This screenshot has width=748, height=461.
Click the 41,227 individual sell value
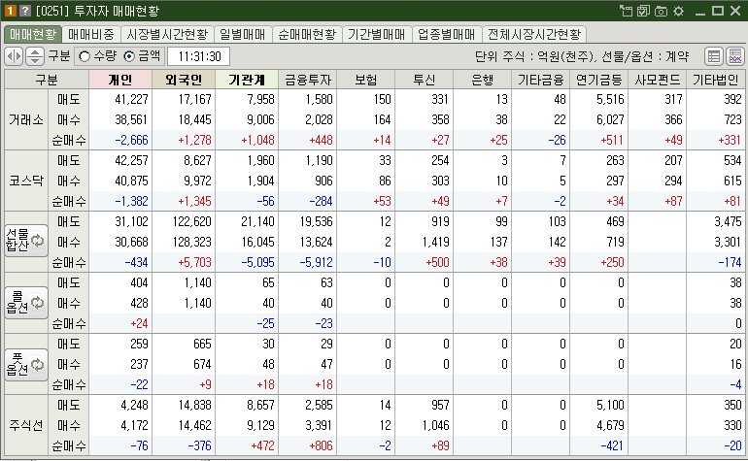132,99
